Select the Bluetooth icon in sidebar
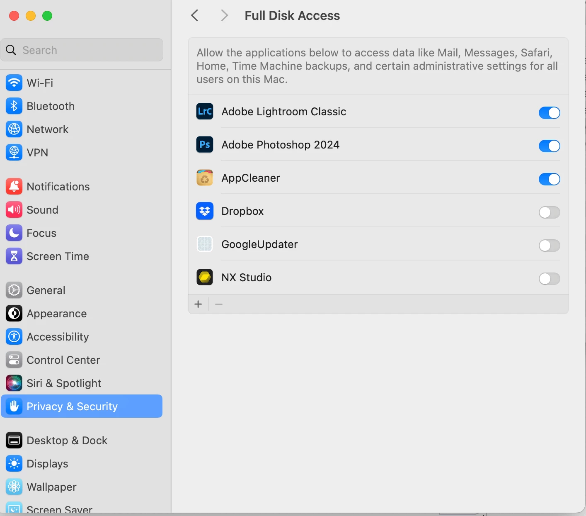The height and width of the screenshot is (516, 586). click(14, 106)
